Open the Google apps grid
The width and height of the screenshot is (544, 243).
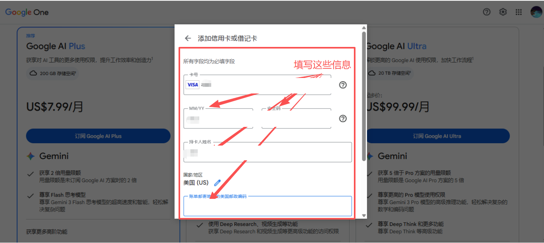point(518,12)
